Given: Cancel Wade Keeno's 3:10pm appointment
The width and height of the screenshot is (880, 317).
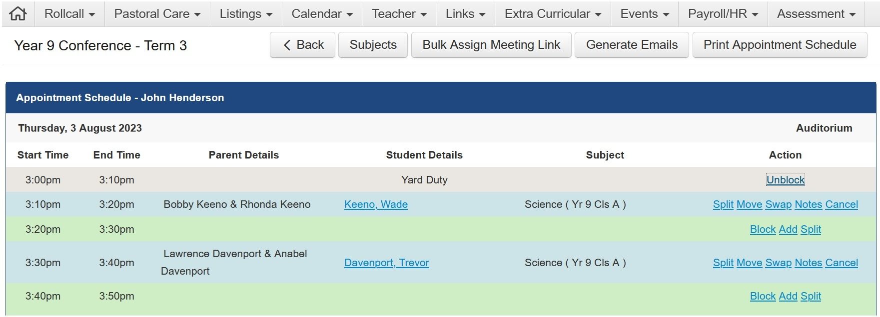Looking at the screenshot, I should (842, 204).
